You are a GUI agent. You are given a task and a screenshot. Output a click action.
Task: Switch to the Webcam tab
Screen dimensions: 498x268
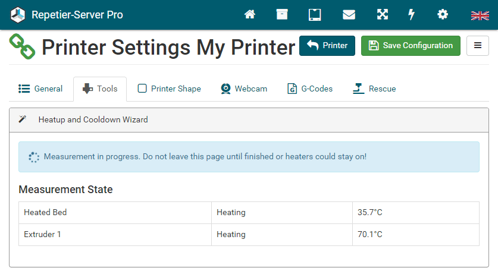pyautogui.click(x=244, y=89)
